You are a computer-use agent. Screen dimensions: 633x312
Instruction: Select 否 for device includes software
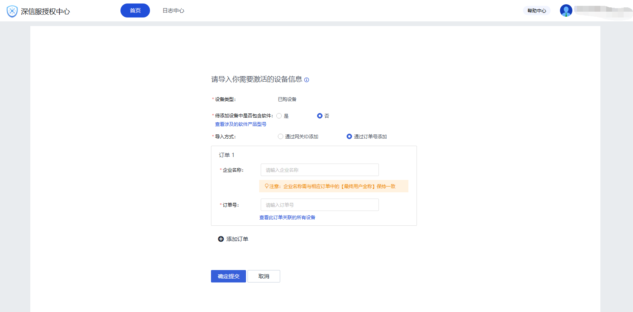[x=320, y=116]
